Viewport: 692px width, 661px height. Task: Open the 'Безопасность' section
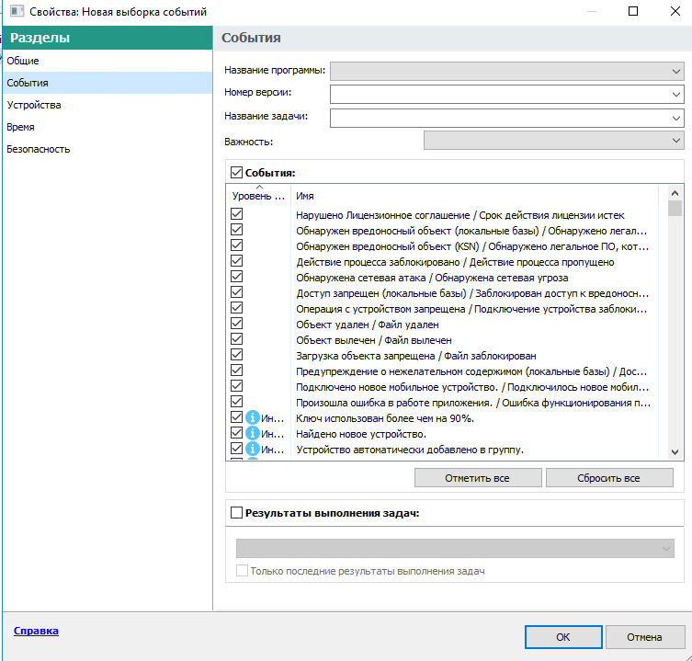(x=38, y=149)
